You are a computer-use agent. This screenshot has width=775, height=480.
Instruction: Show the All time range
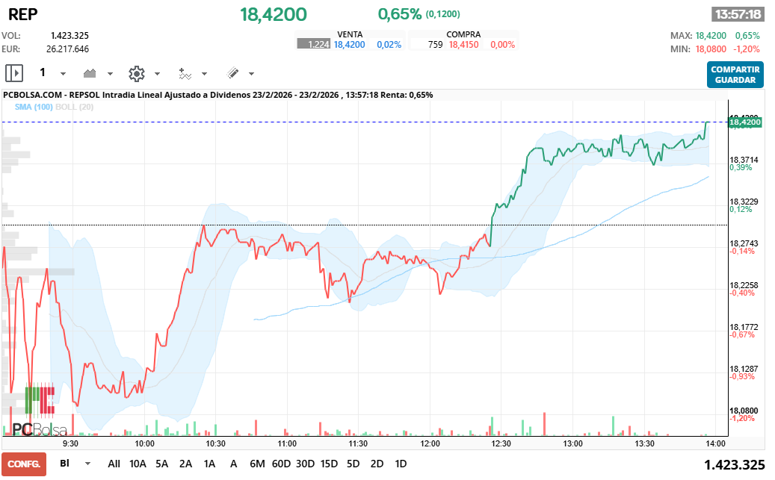[114, 464]
